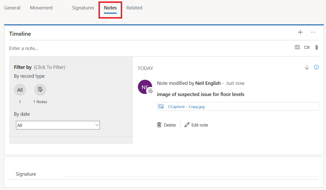Click Edit note button
The height and width of the screenshot is (190, 326).
196,125
